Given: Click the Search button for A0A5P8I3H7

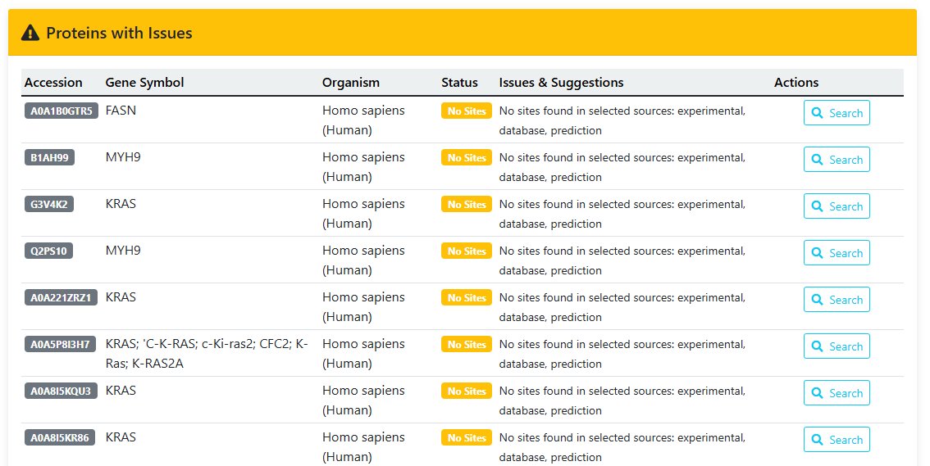Looking at the screenshot, I should click(x=837, y=346).
